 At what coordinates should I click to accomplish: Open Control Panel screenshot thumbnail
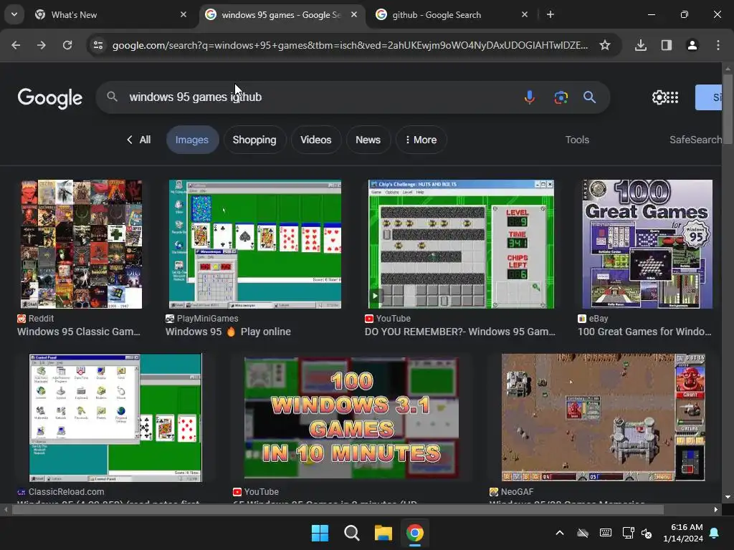pos(115,418)
